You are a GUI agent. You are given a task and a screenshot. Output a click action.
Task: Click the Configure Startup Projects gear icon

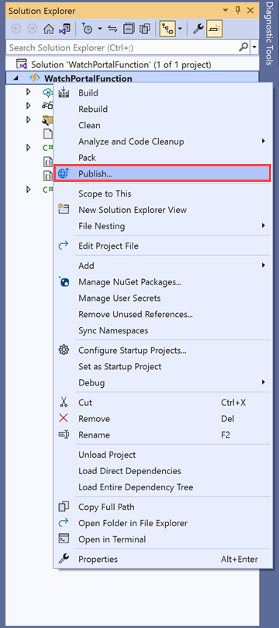point(64,351)
